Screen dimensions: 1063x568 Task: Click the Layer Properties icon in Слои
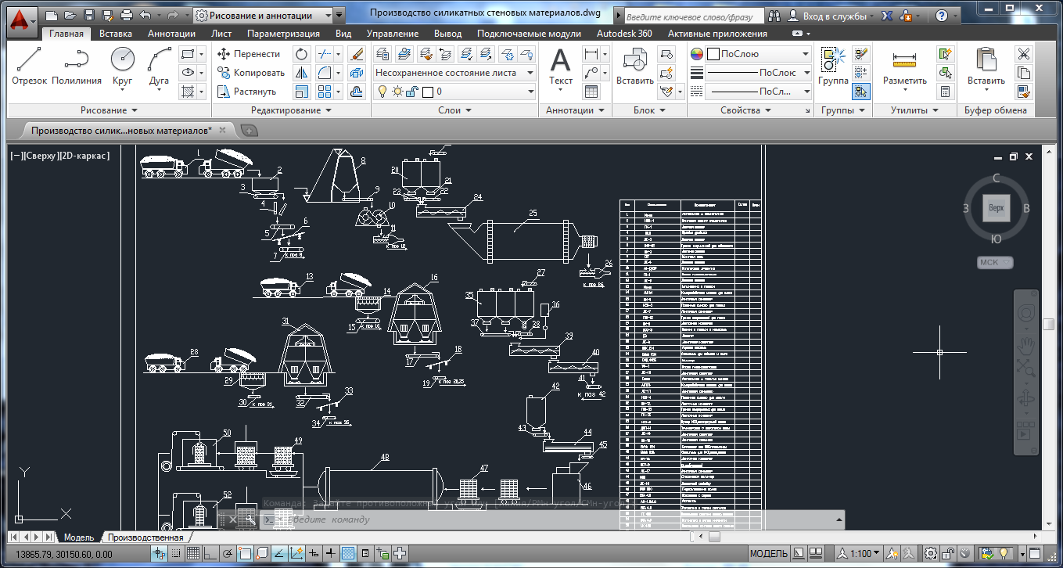pos(382,54)
